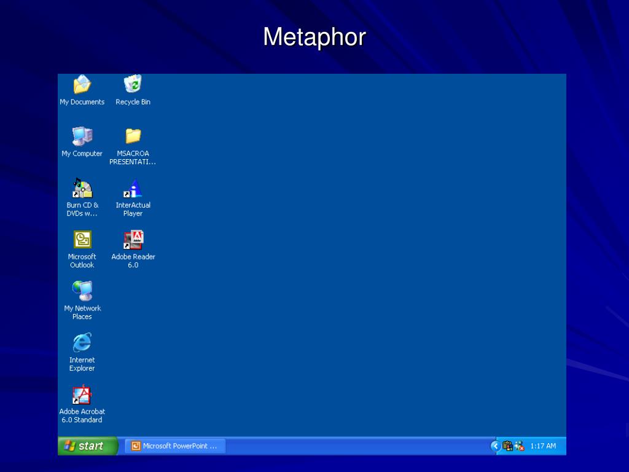
Task: Click the Office clipboard tray icon
Action: pos(507,446)
